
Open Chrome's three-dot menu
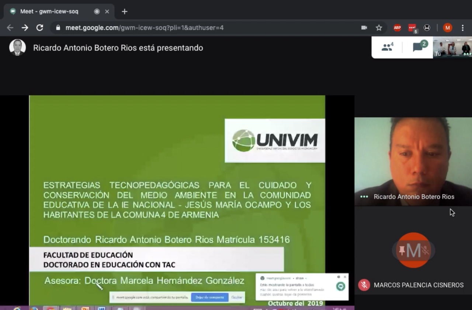pyautogui.click(x=462, y=28)
